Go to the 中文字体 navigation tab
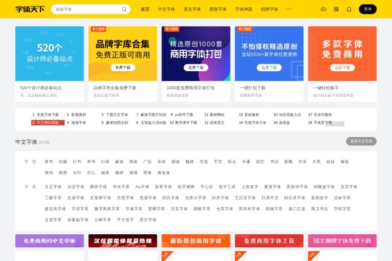This screenshot has width=392, height=261. [x=167, y=10]
